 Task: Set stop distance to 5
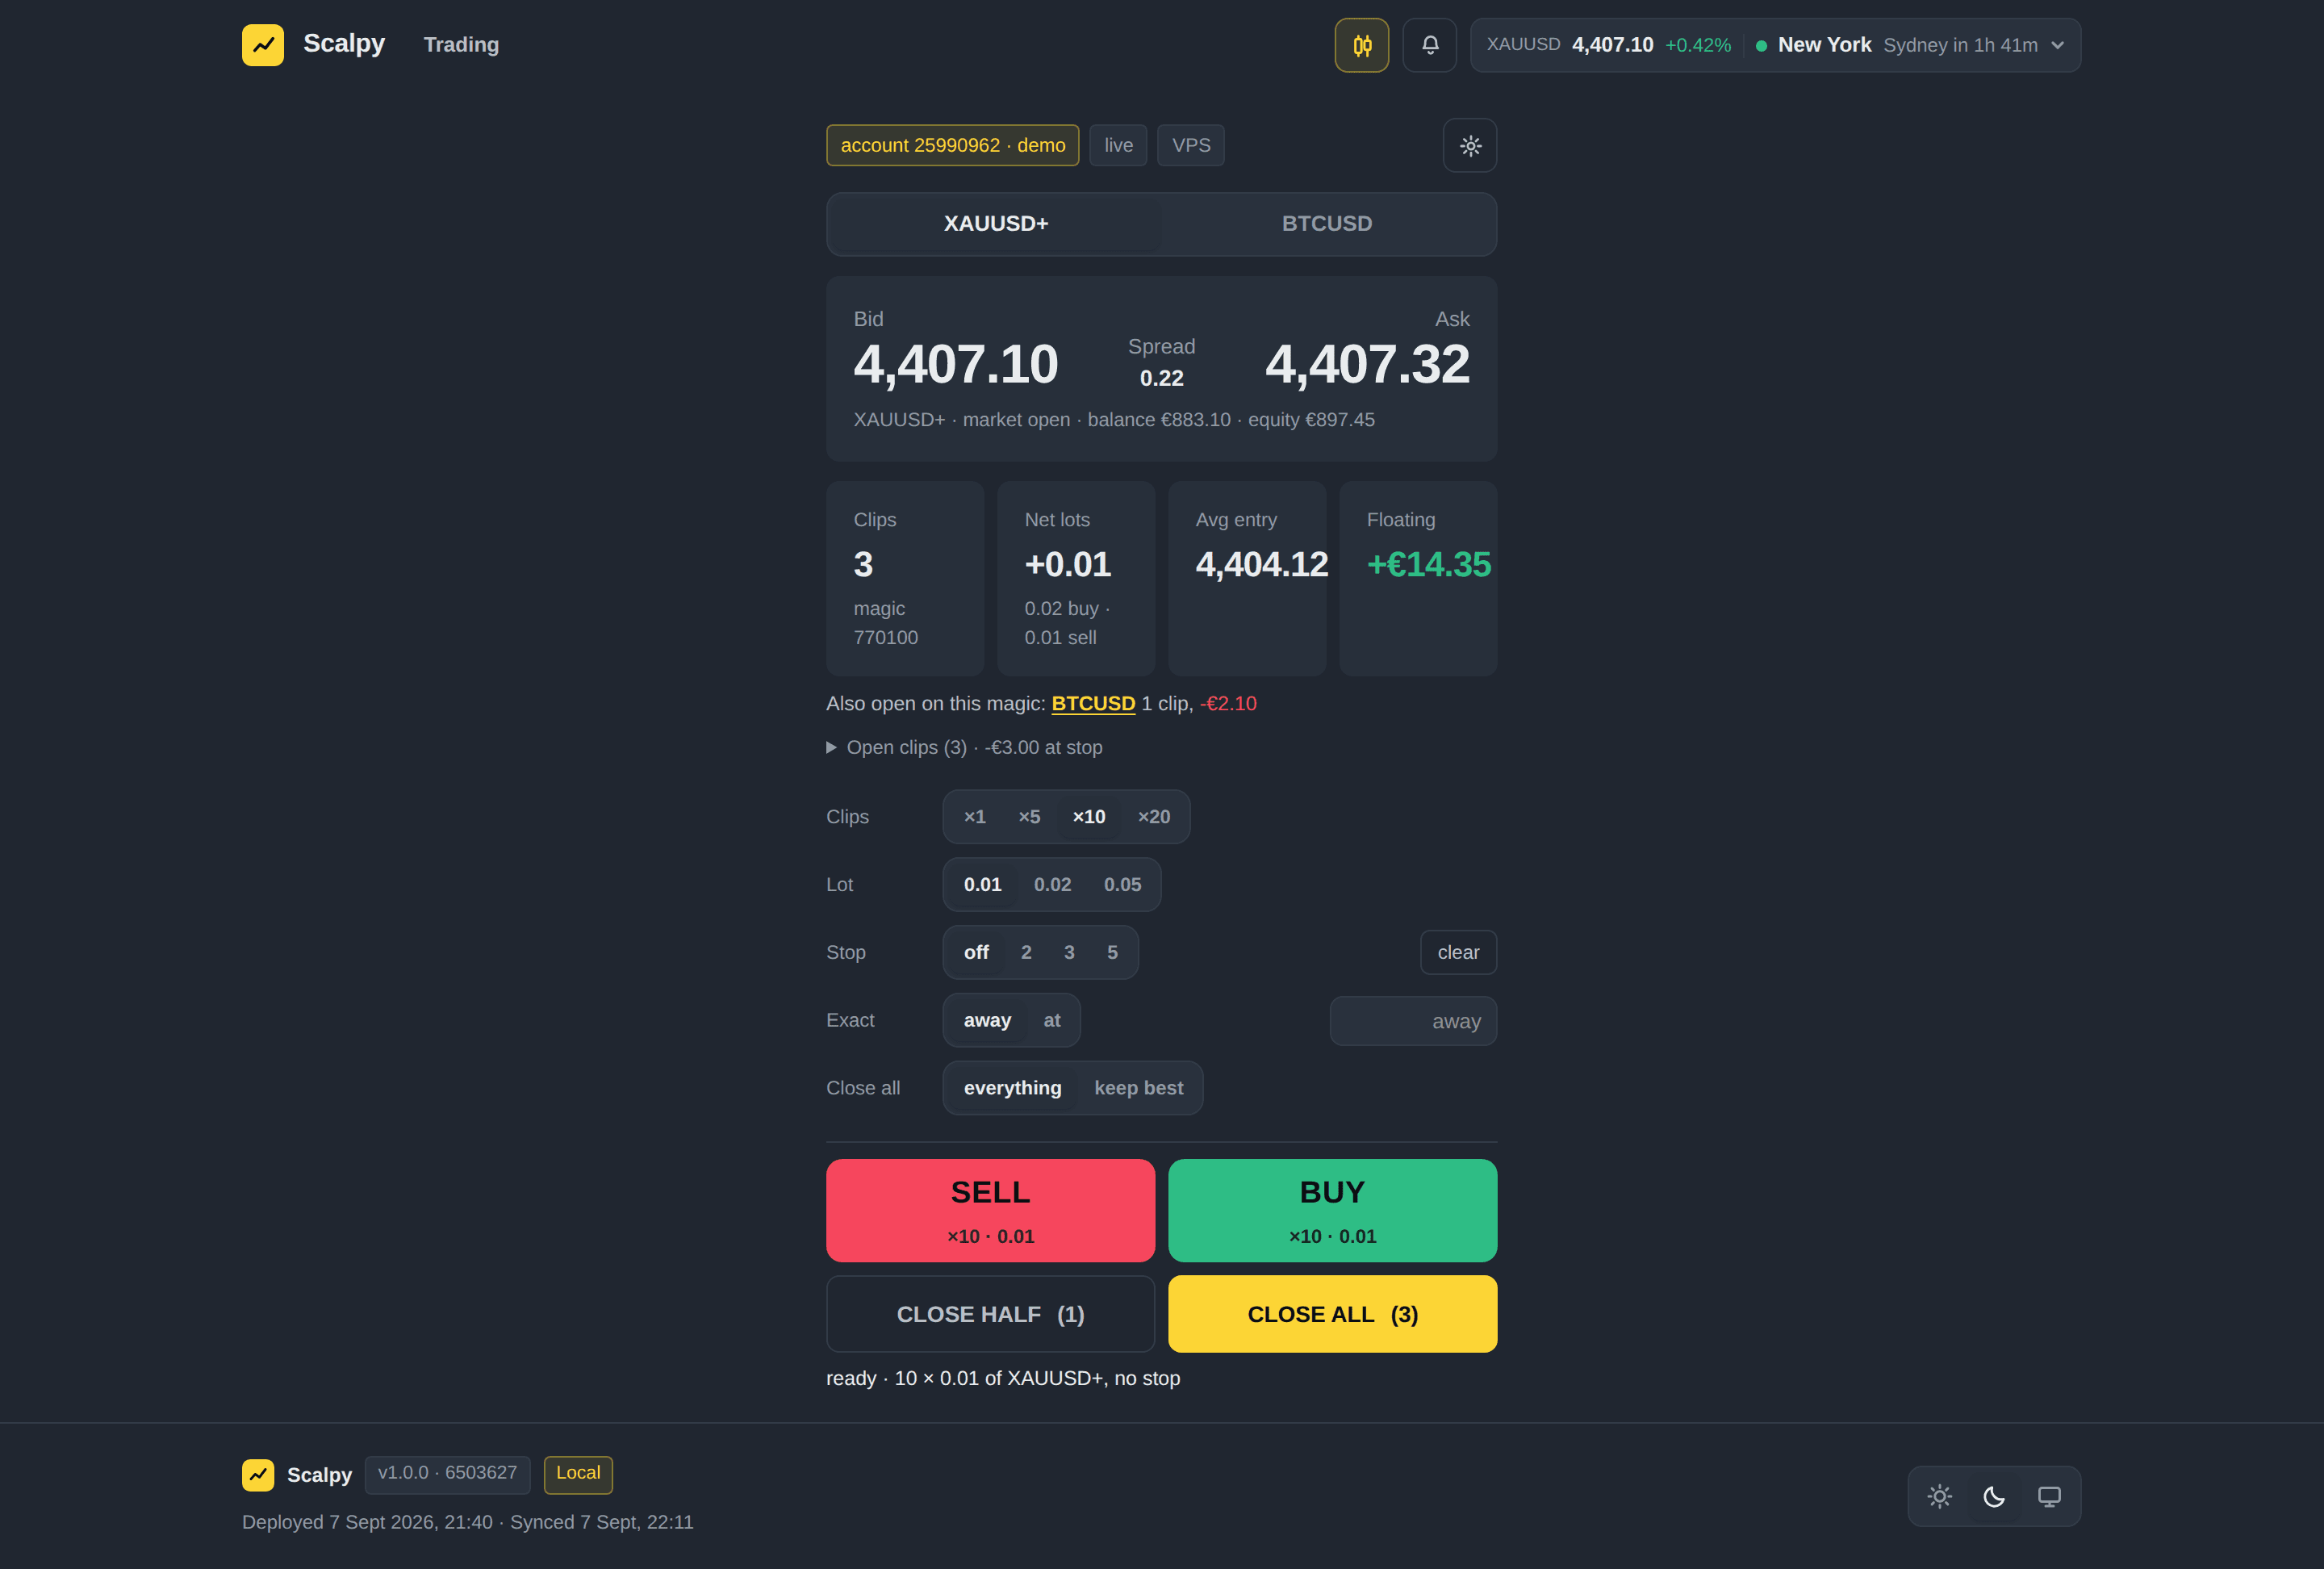pos(1112,953)
